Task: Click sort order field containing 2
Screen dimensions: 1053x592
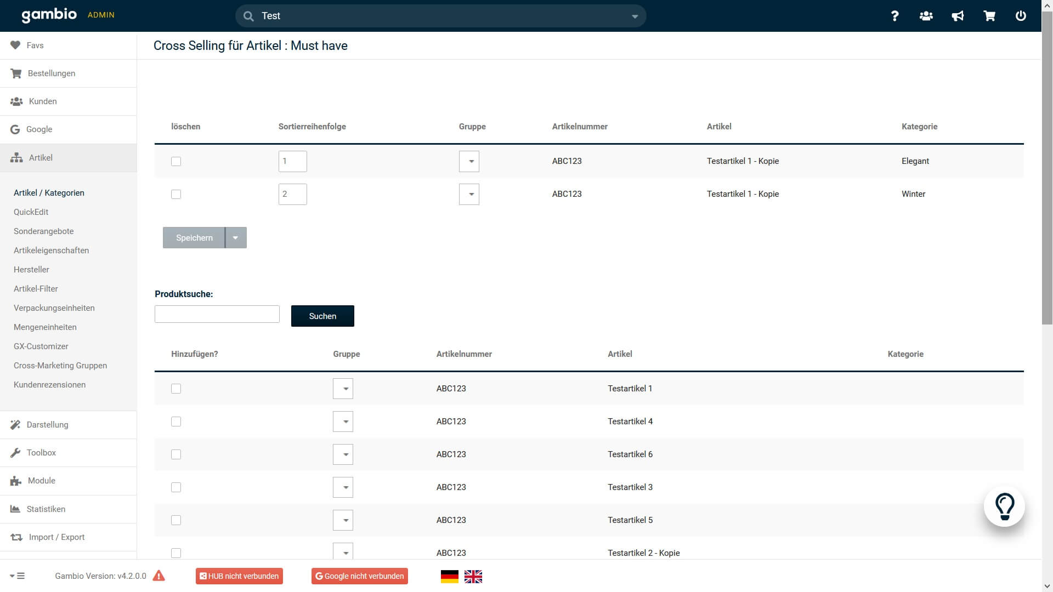Action: click(293, 194)
